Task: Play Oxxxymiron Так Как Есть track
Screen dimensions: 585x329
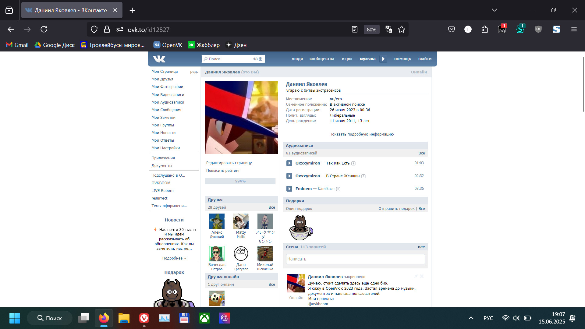Action: click(289, 163)
